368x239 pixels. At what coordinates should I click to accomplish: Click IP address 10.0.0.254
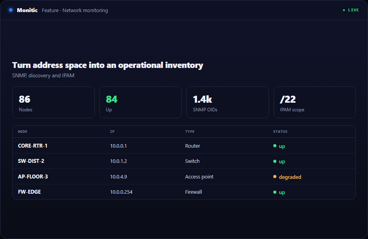(x=121, y=192)
